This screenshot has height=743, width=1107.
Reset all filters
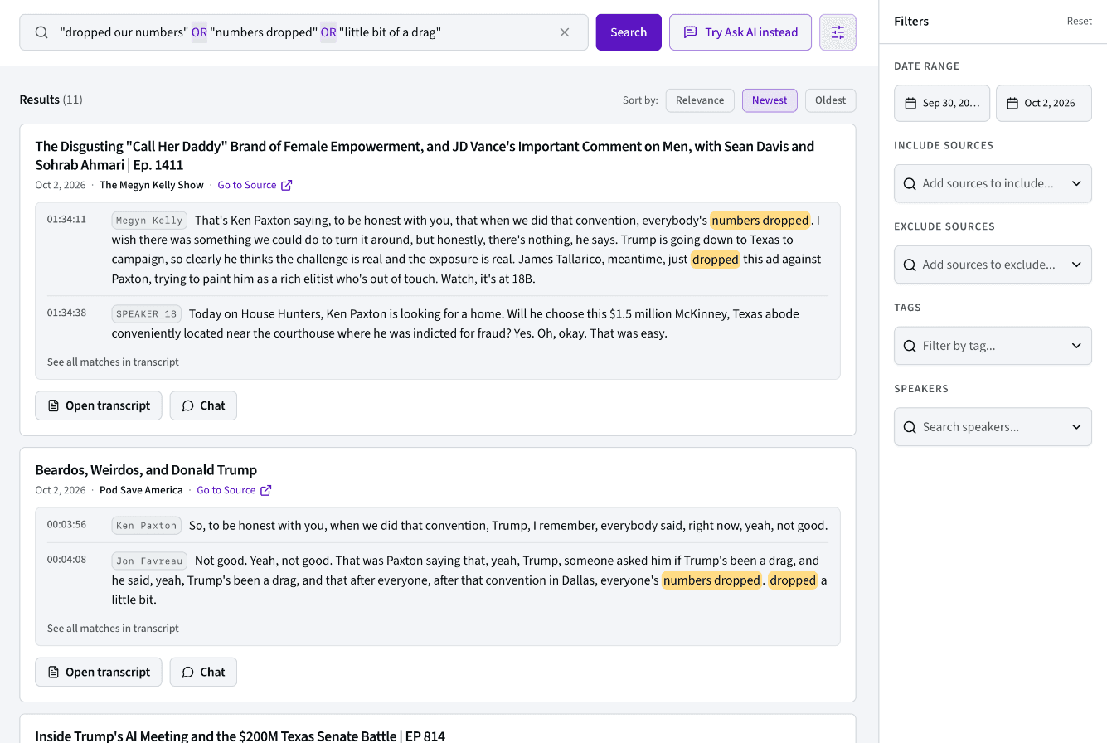(x=1079, y=22)
